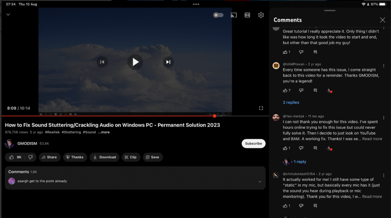This screenshot has width=391, height=218.
Task: Skip to next video
Action: 168,62
